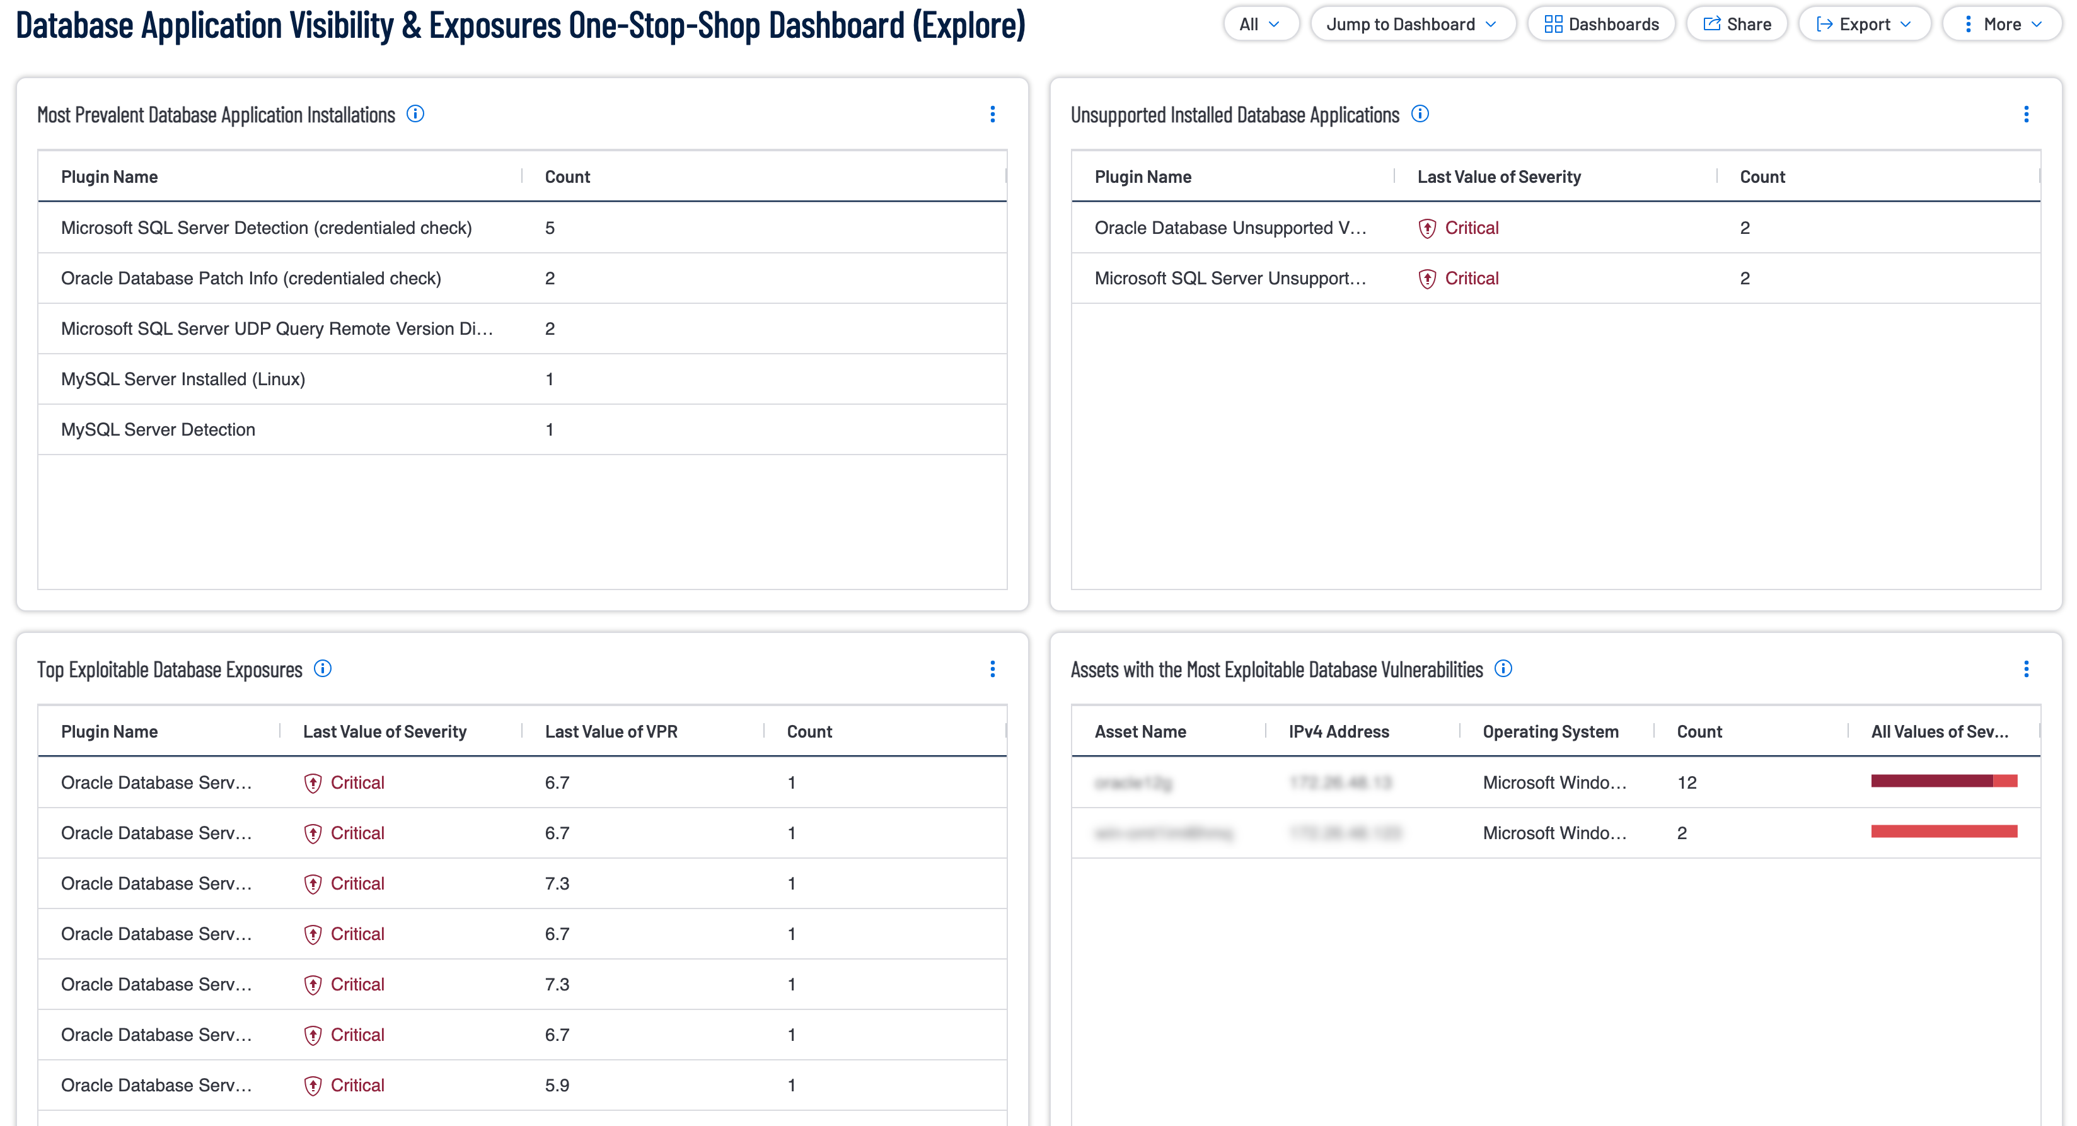Click the info icon on Assets with Most Exploitable Database Vulnerabilities
Image resolution: width=2077 pixels, height=1126 pixels.
pos(1503,669)
